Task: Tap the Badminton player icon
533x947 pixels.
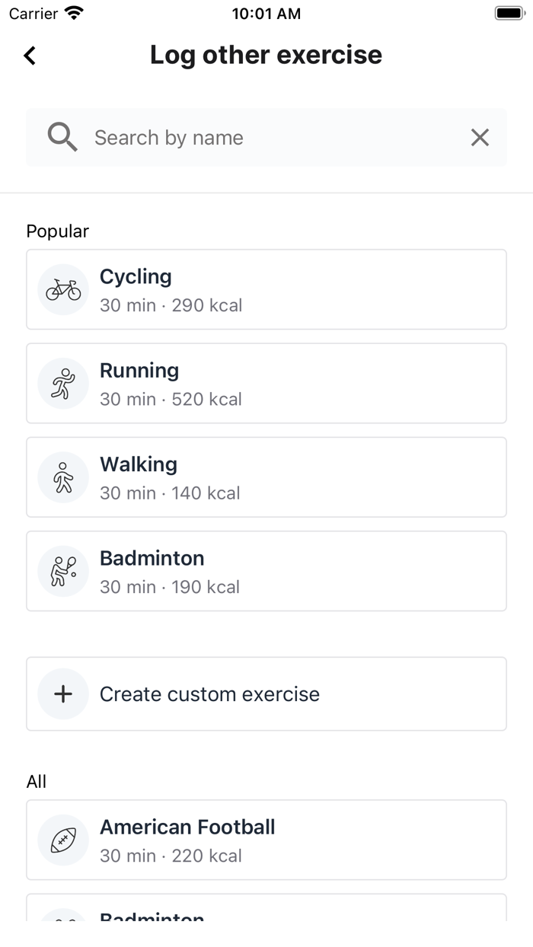Action: (63, 571)
